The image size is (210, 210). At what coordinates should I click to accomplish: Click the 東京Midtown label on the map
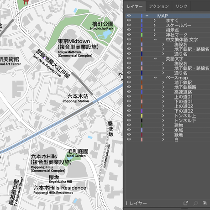pos(74,41)
